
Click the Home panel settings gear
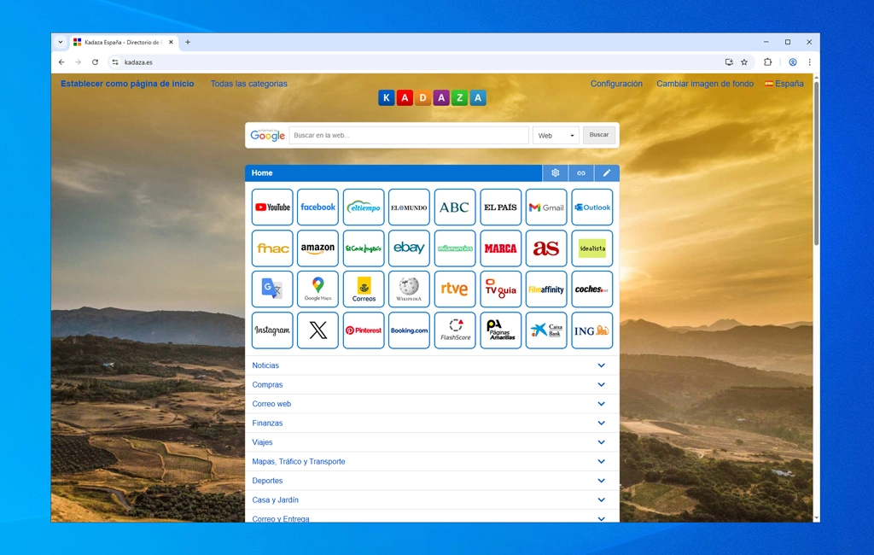[555, 173]
